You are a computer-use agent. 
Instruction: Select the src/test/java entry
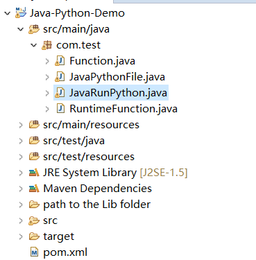tap(74, 141)
